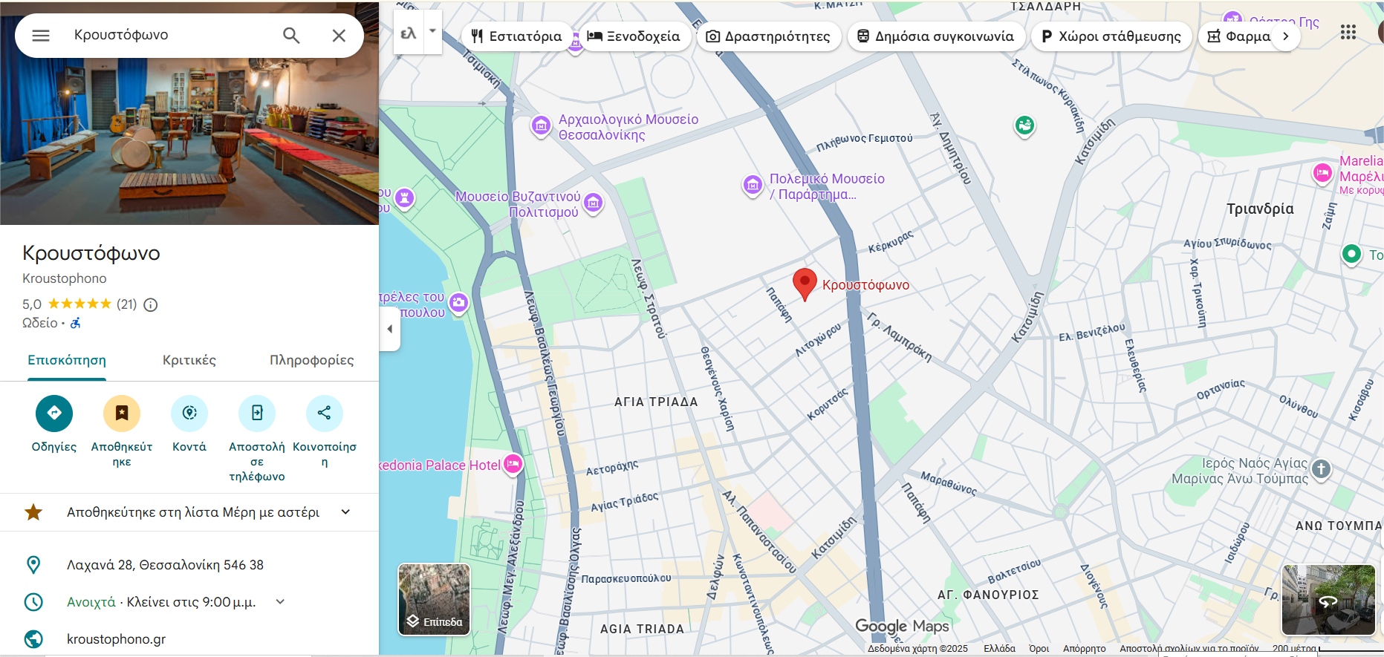The image size is (1384, 657).
Task: Click the green playground marker near Κατσιμίδη
Action: 1025,125
